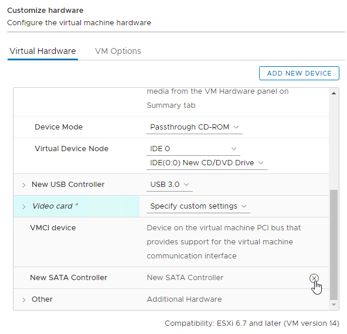Screen dimensions: 347x334
Task: Switch to the VM Options tab
Action: pyautogui.click(x=118, y=51)
